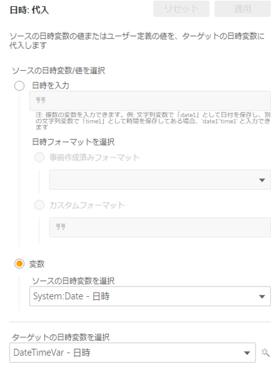Expand the predefined format dropdown list

[x=160, y=180]
